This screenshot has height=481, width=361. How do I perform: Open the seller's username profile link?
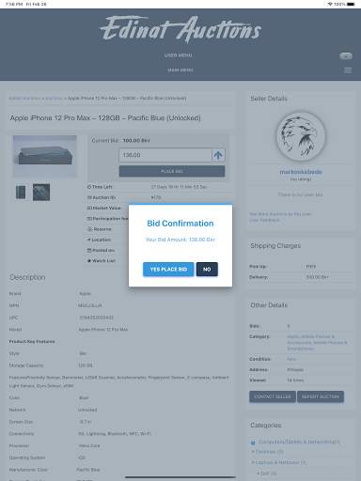(301, 172)
